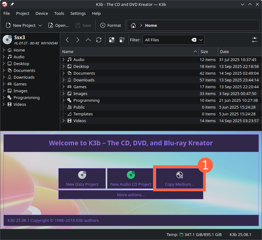Screen dimensions: 262x240
Task: Click the New Project toolbar icon
Action: (8, 25)
